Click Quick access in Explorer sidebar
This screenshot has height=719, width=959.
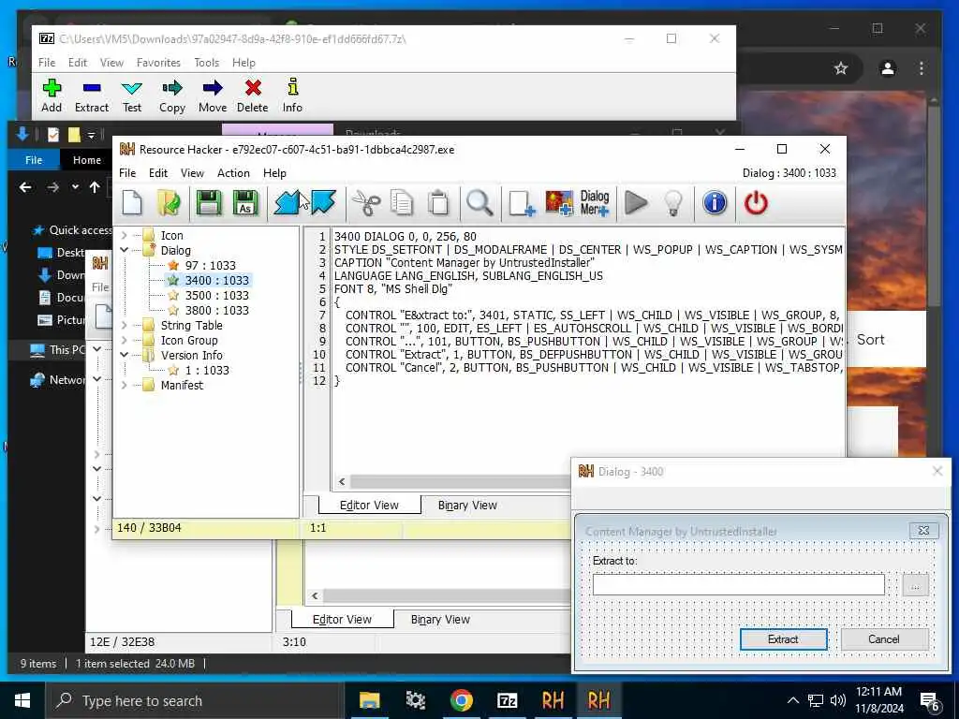[73, 230]
